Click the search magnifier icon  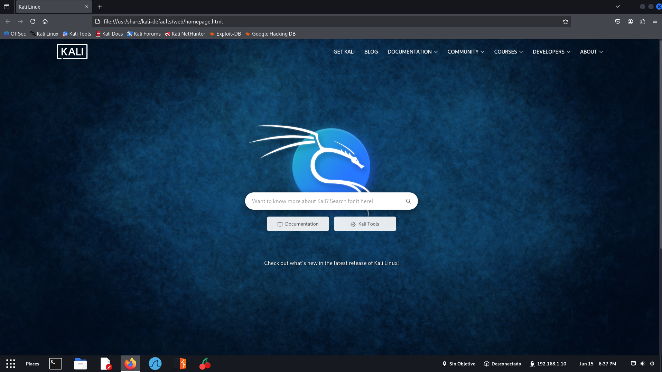(x=408, y=201)
